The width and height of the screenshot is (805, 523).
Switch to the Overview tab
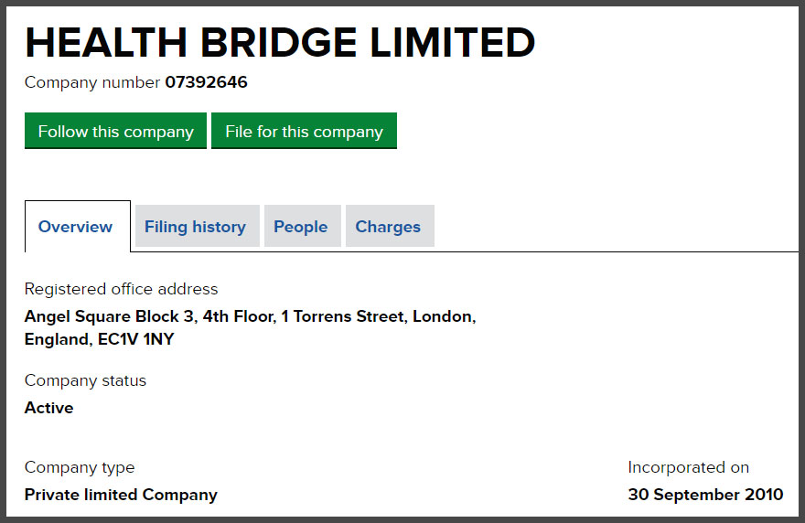pyautogui.click(x=76, y=227)
